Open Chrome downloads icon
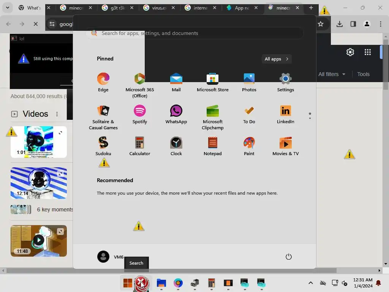Screen dimensions: 389x292 [340, 24]
